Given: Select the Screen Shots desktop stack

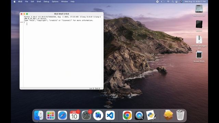Looking at the screenshot, I should (x=199, y=55).
